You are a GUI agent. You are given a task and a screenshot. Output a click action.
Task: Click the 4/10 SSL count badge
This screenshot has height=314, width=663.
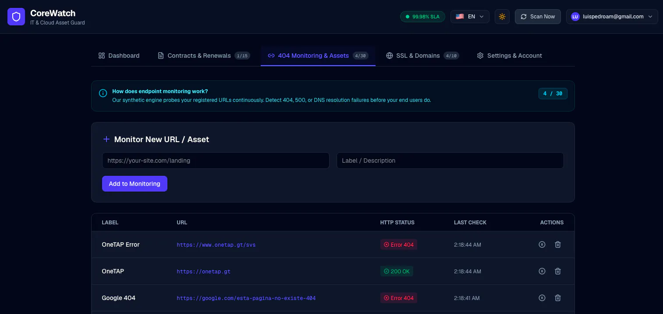click(451, 56)
